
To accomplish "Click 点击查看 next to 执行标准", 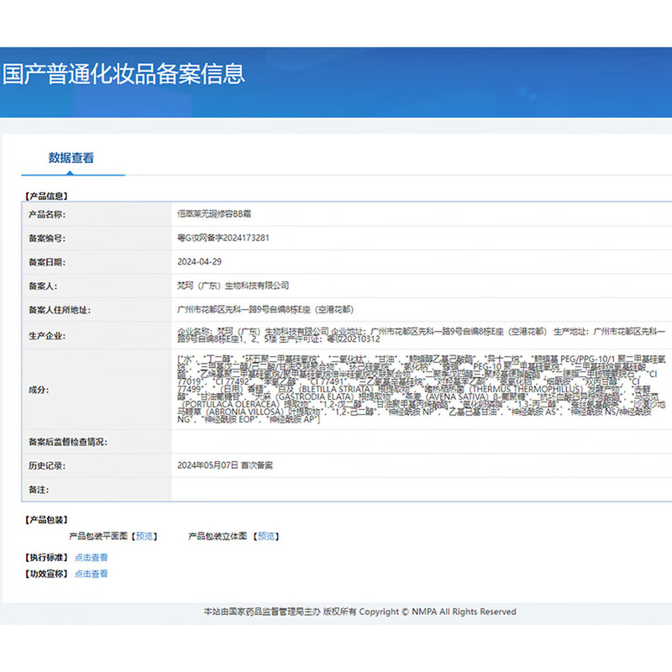I will click(91, 557).
